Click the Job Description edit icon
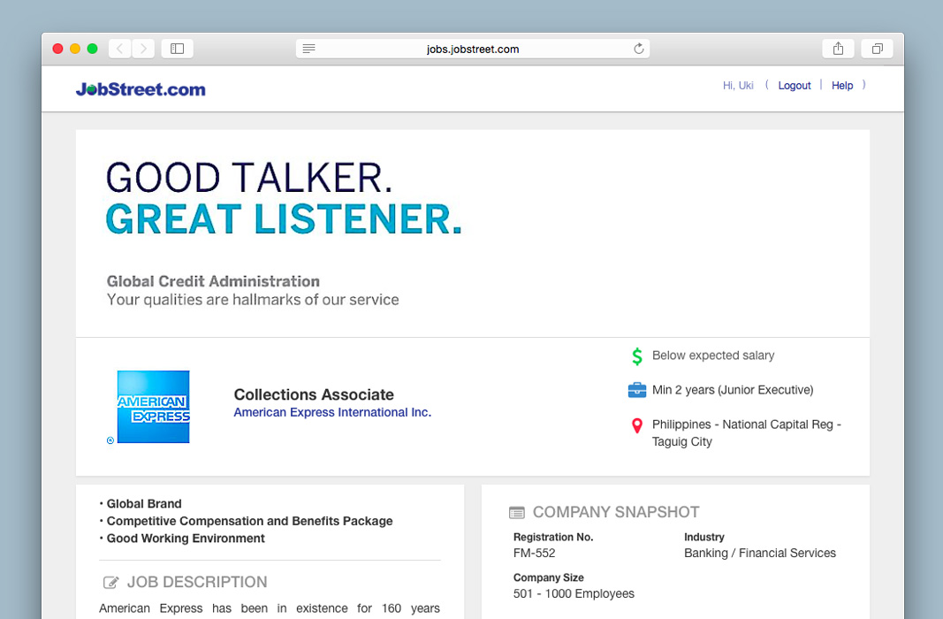This screenshot has width=943, height=619. pos(110,583)
